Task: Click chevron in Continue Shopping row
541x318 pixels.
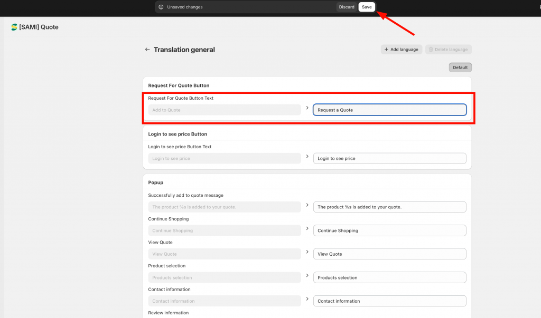Action: pyautogui.click(x=307, y=228)
